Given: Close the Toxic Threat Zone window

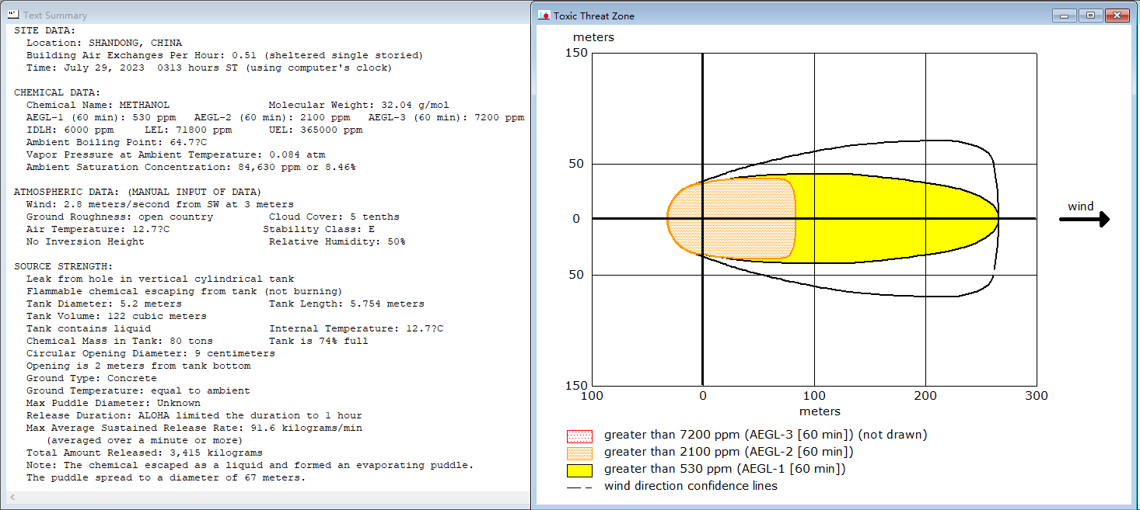Looking at the screenshot, I should point(1117,15).
